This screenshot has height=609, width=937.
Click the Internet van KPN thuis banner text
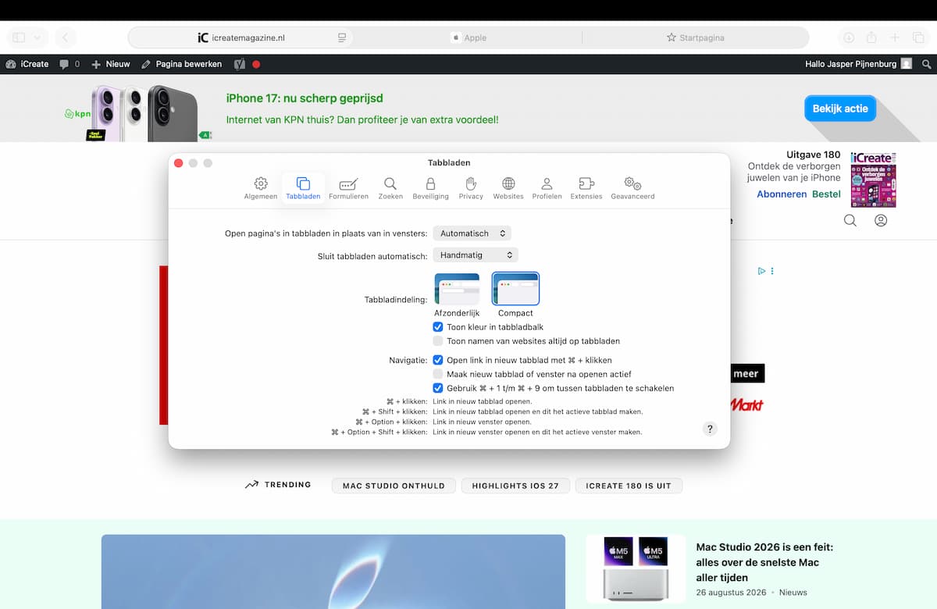[x=362, y=119]
